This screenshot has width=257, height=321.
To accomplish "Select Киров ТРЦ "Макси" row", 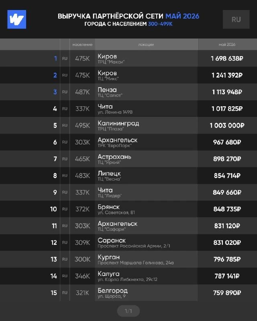I will click(x=128, y=58).
